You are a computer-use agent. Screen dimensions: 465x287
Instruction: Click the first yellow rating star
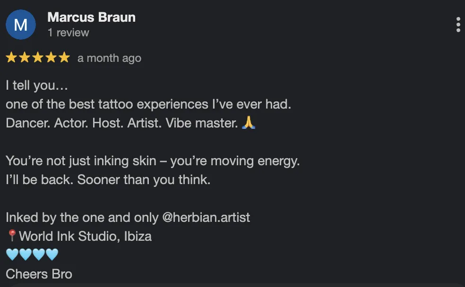[x=11, y=58]
